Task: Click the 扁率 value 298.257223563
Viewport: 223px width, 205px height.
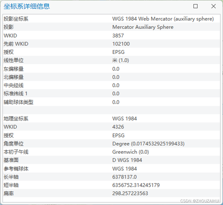Action: point(130,193)
